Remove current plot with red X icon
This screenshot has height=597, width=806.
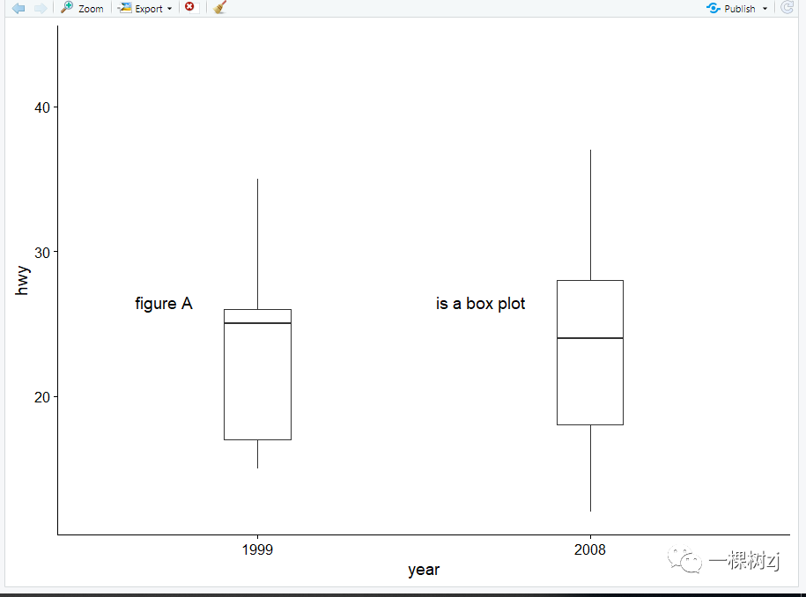point(189,7)
